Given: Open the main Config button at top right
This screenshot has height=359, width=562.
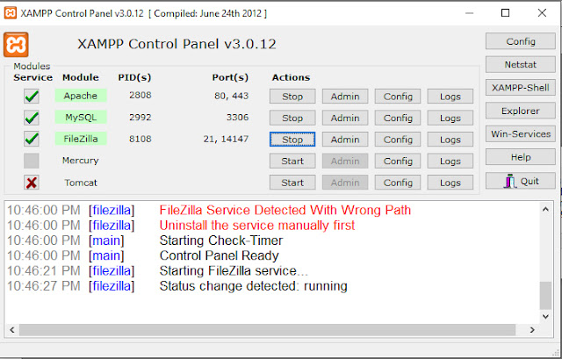Looking at the screenshot, I should coord(521,41).
